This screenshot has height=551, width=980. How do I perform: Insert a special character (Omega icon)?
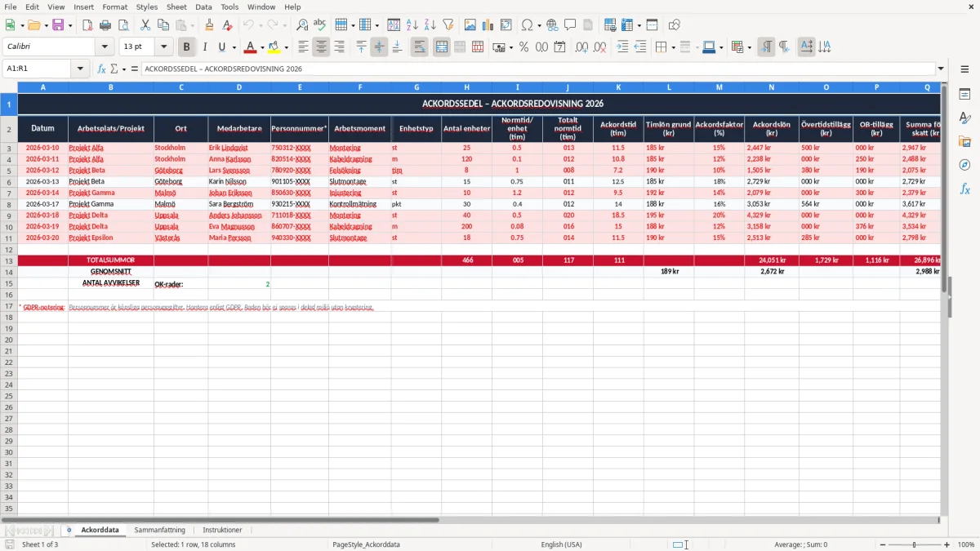(x=527, y=25)
